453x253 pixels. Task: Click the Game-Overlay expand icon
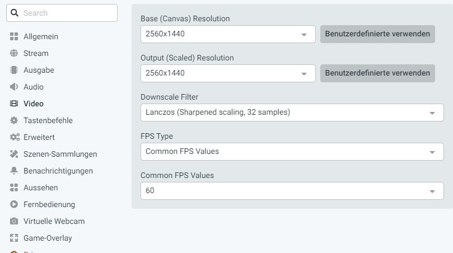point(15,238)
